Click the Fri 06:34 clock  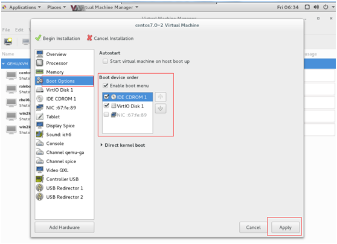tap(287, 7)
